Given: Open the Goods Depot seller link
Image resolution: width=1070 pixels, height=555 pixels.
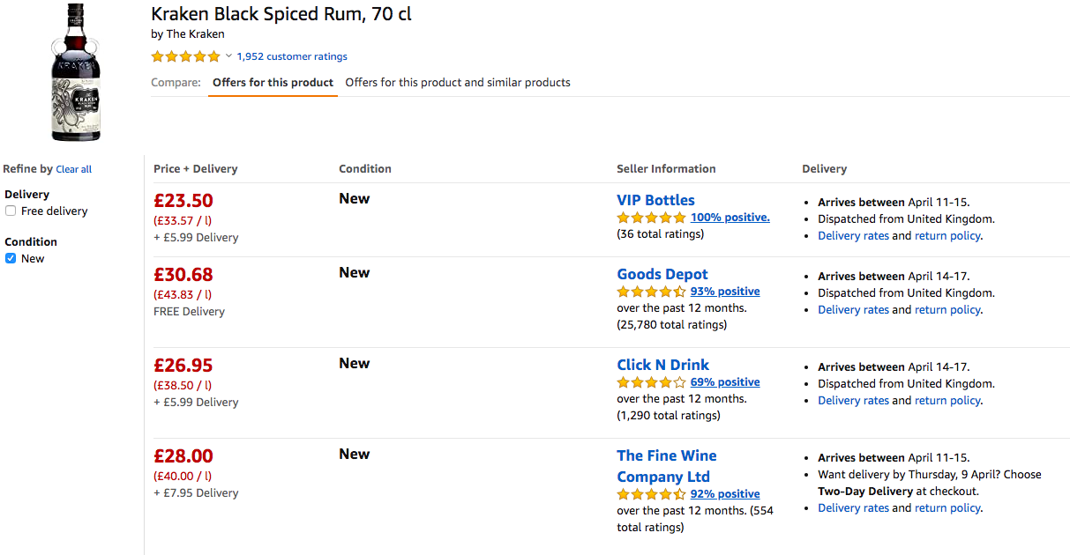Looking at the screenshot, I should pos(662,274).
